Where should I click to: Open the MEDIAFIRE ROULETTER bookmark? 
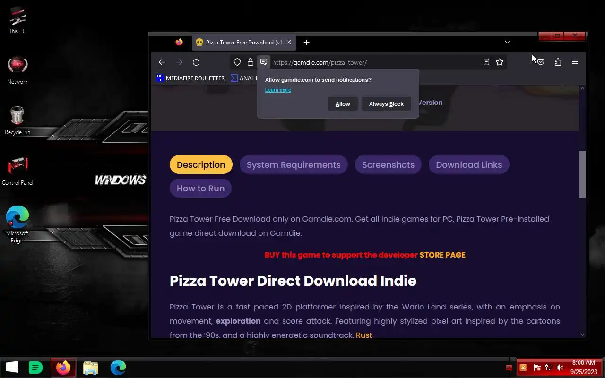pyautogui.click(x=190, y=78)
